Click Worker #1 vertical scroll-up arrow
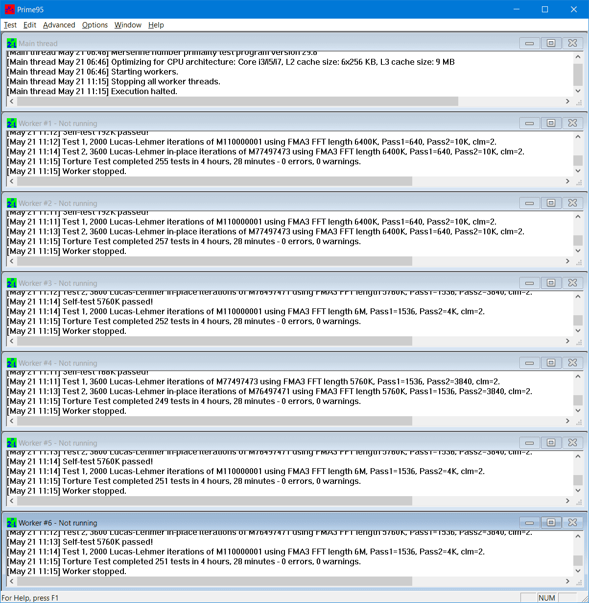 click(578, 136)
